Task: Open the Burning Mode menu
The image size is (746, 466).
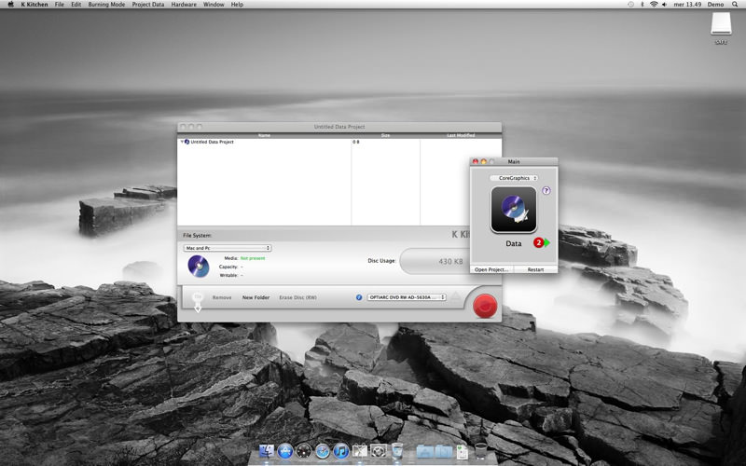Action: (x=106, y=5)
